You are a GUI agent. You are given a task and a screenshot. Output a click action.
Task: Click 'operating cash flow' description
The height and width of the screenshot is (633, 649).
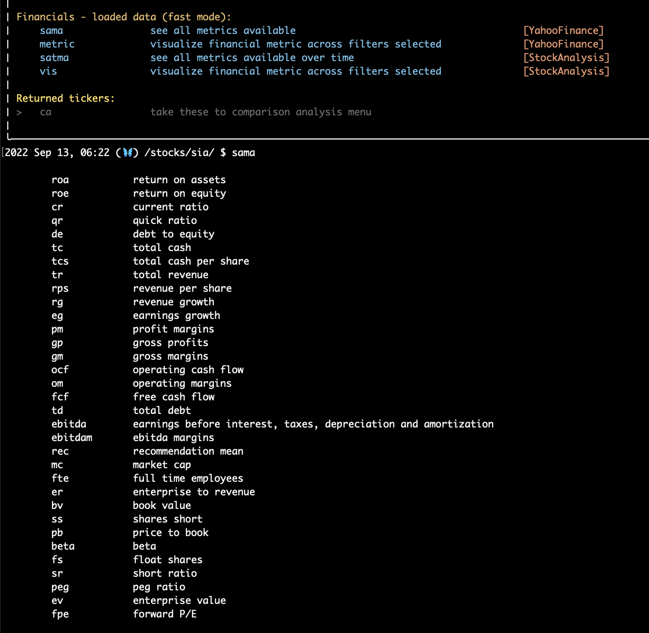pos(188,370)
